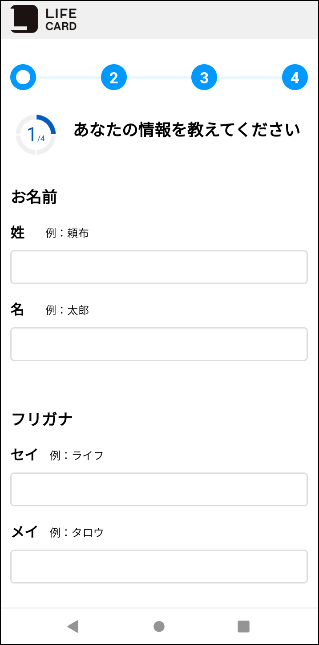Open recent apps with square button

[x=243, y=626]
